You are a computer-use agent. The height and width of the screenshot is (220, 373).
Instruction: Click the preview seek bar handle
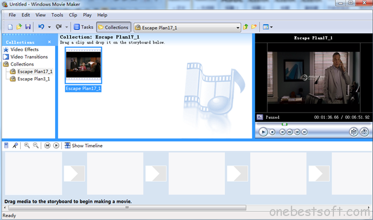click(285, 124)
